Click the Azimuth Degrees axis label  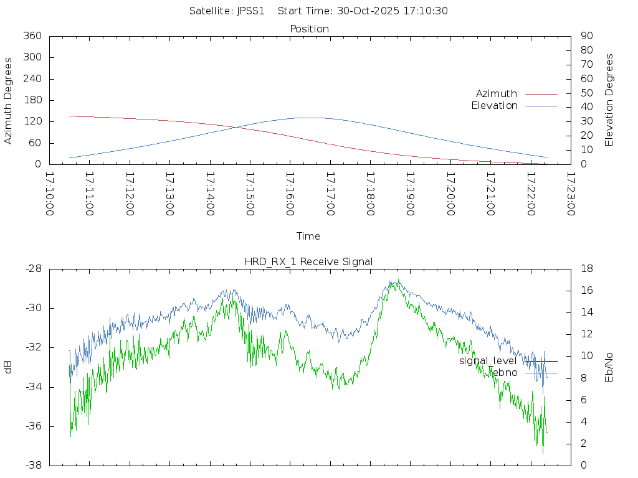(9, 100)
